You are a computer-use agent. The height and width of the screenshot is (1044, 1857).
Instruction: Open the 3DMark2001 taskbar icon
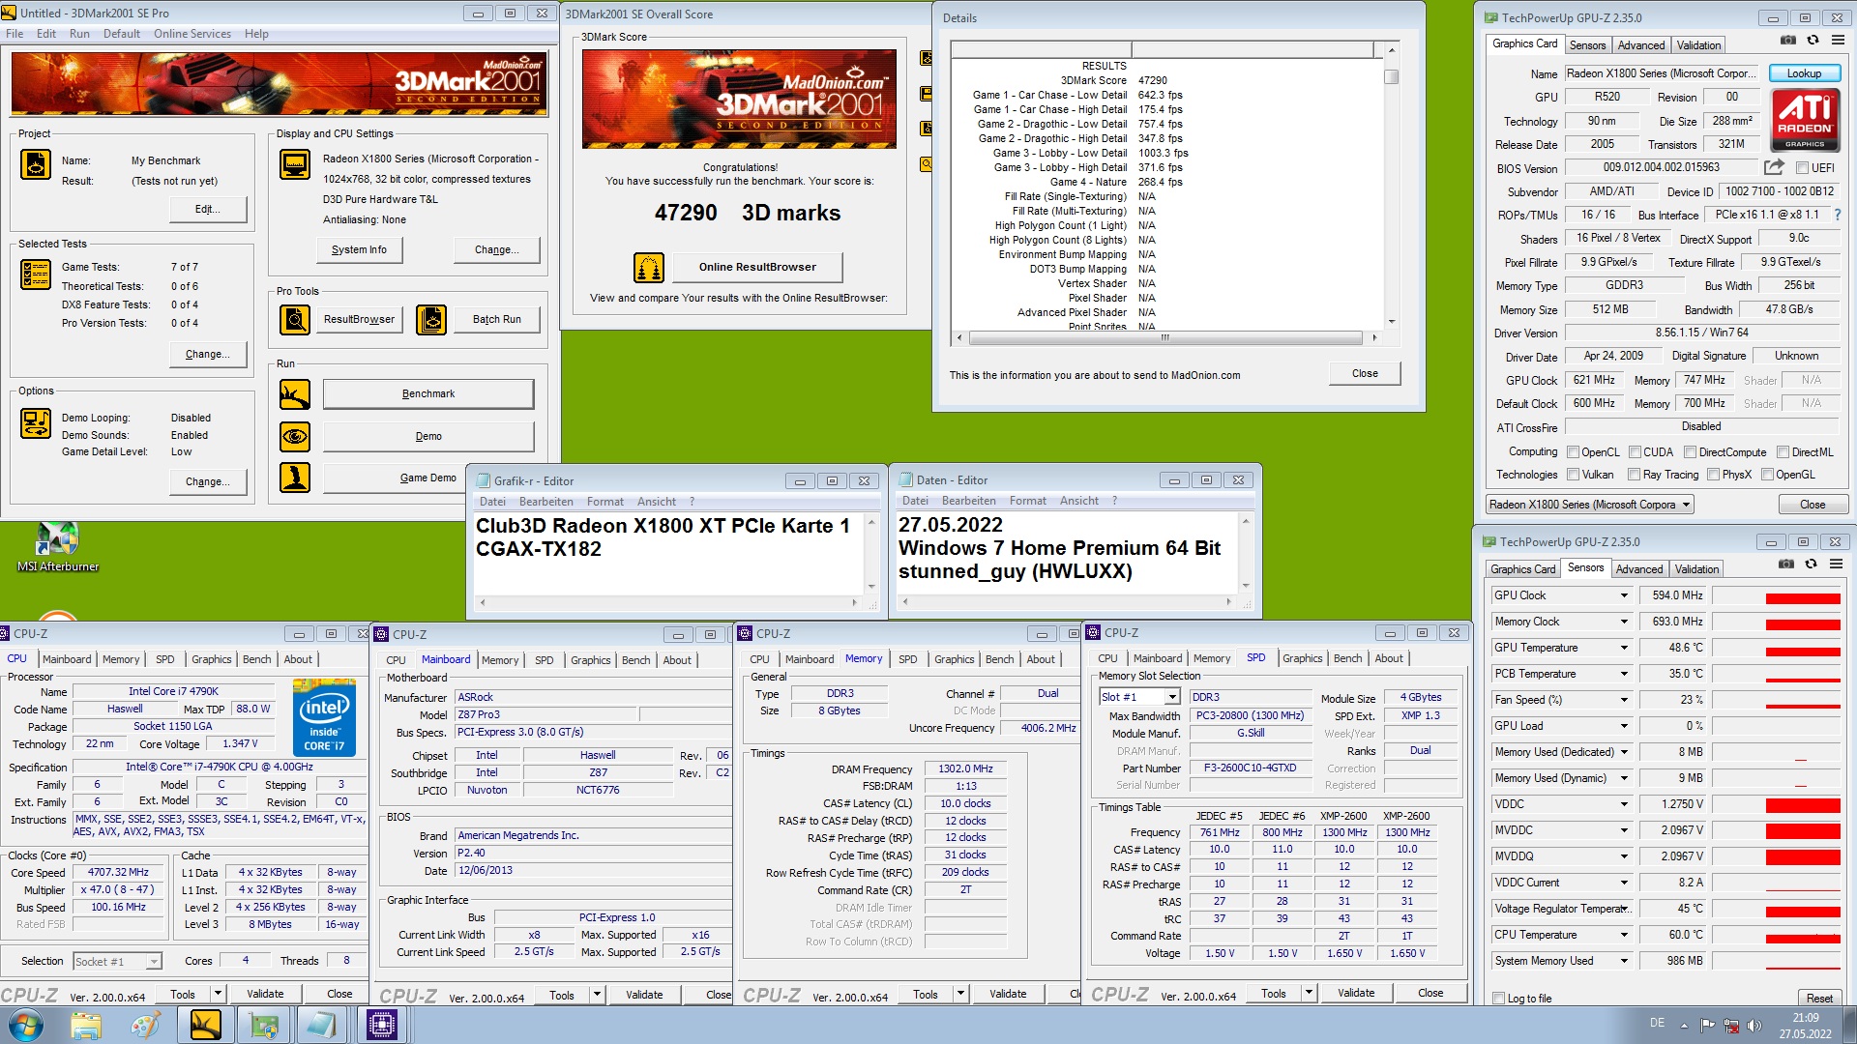pyautogui.click(x=206, y=1025)
